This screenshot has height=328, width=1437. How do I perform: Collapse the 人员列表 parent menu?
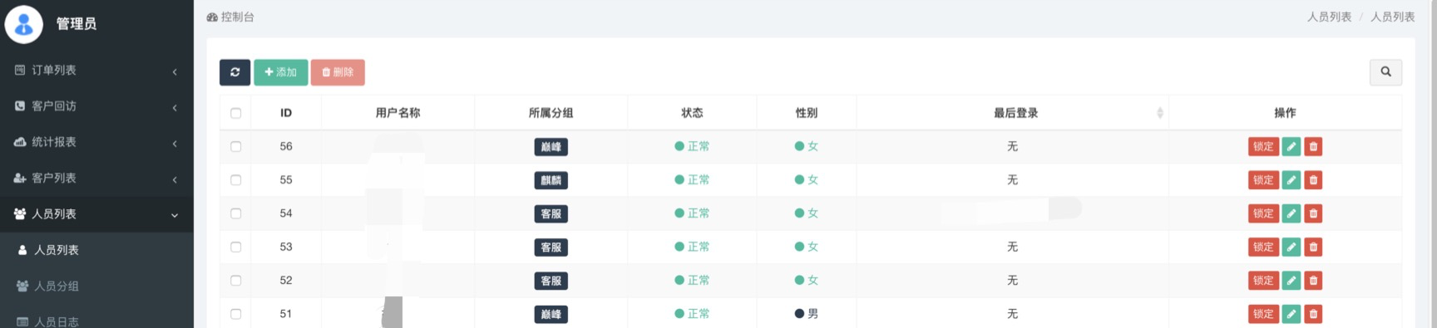(x=96, y=214)
